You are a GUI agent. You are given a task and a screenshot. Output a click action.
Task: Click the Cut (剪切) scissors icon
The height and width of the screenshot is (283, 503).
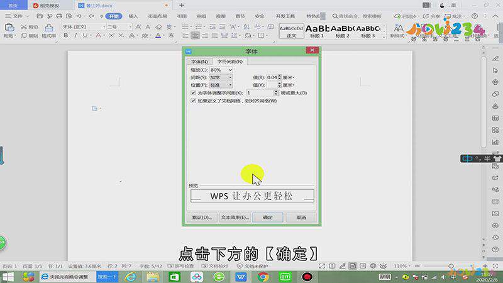tap(23, 27)
